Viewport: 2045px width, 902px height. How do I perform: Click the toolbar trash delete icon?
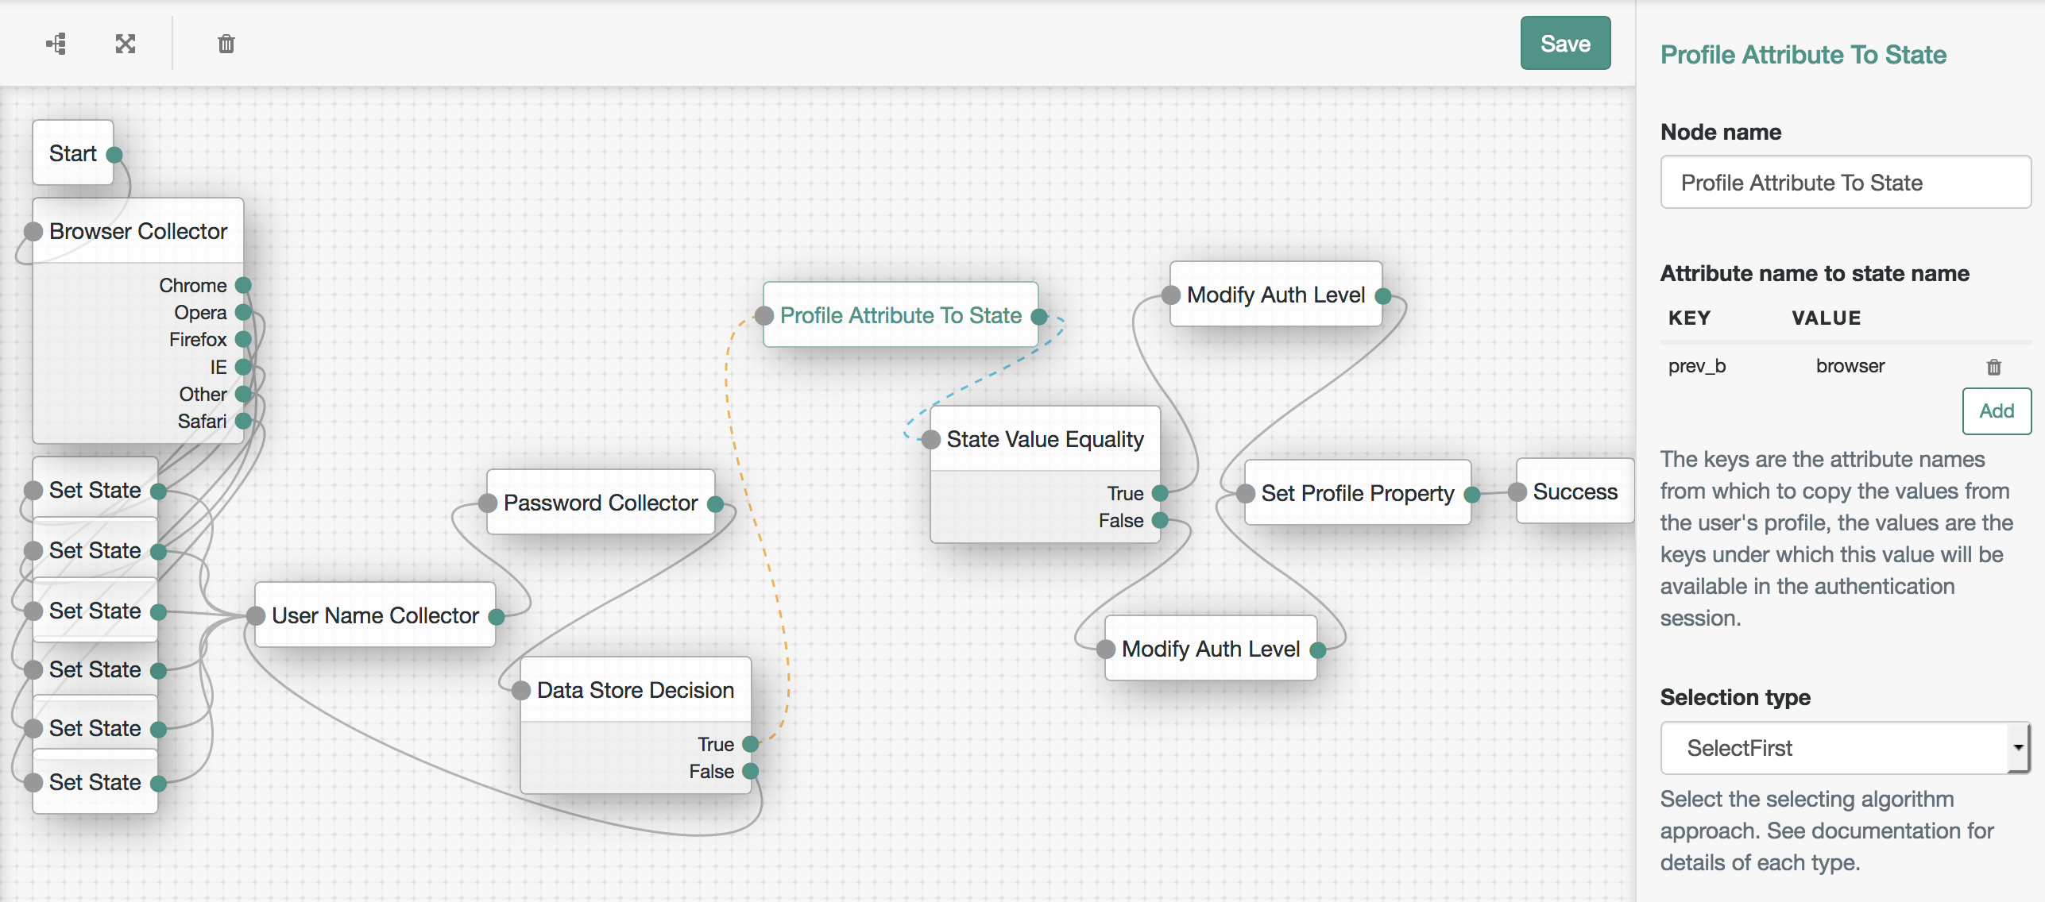pos(226,44)
